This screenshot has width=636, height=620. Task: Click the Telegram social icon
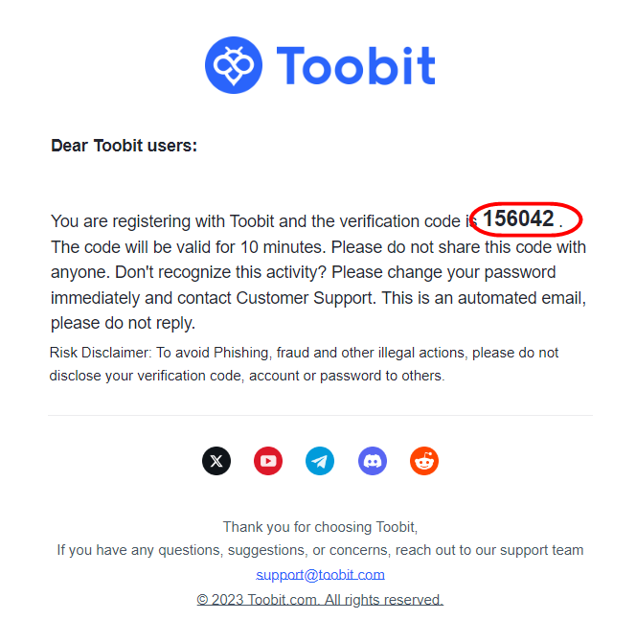[x=320, y=461]
